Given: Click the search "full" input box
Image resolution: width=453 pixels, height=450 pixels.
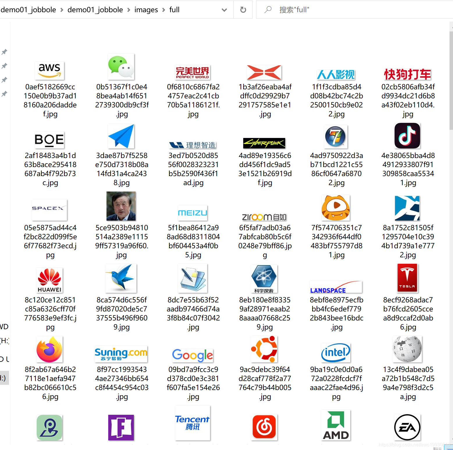Looking at the screenshot, I should [355, 10].
